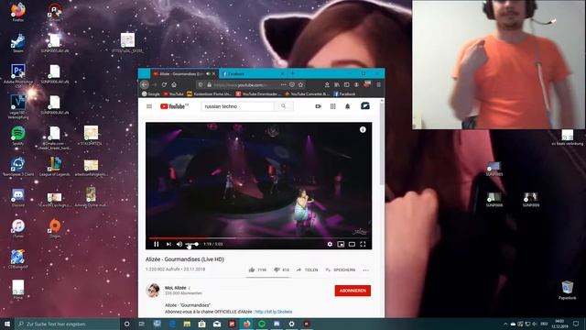Image resolution: width=586 pixels, height=330 pixels.
Task: Open Firefox hamburger menu
Action: pyautogui.click(x=378, y=85)
